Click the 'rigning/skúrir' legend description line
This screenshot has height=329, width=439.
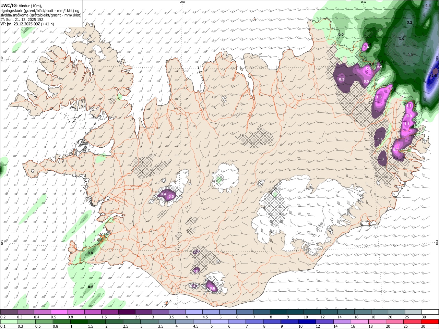[x=39, y=11]
